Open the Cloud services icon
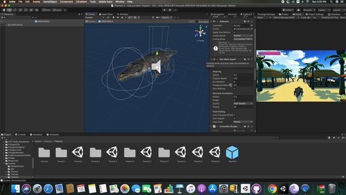346x195 pixels. pyautogui.click(x=298, y=10)
